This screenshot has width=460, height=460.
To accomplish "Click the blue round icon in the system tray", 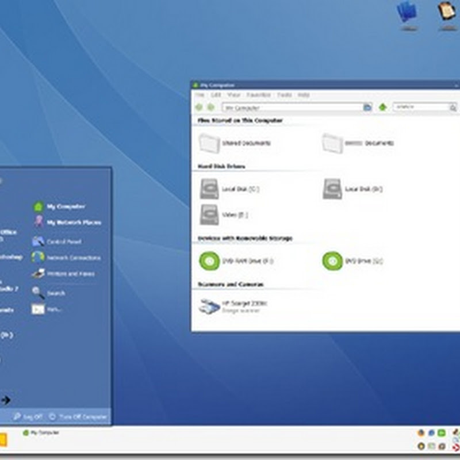I will point(431,433).
